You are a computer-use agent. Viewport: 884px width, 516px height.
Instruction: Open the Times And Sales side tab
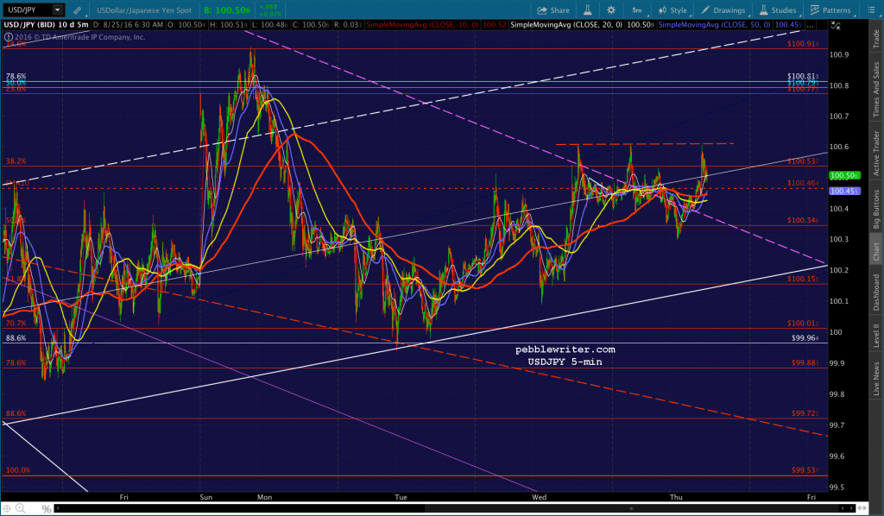point(876,89)
